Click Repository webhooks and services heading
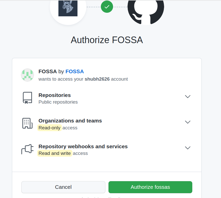This screenshot has width=221, height=198. click(x=83, y=146)
